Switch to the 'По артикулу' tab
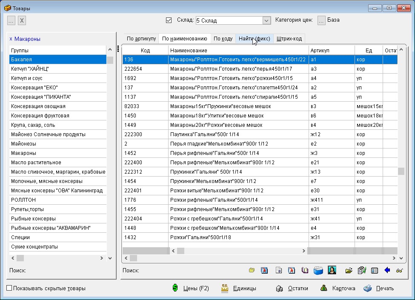415x300 pixels. click(141, 39)
